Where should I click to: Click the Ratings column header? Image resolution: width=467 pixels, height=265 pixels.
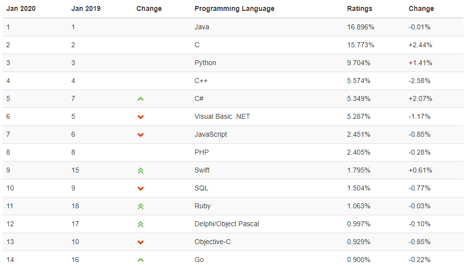click(x=359, y=8)
